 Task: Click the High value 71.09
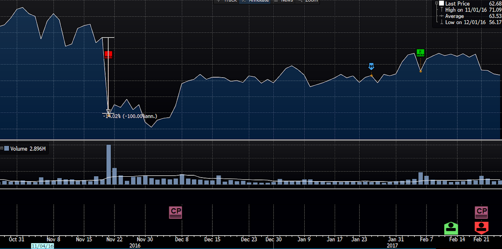point(494,10)
